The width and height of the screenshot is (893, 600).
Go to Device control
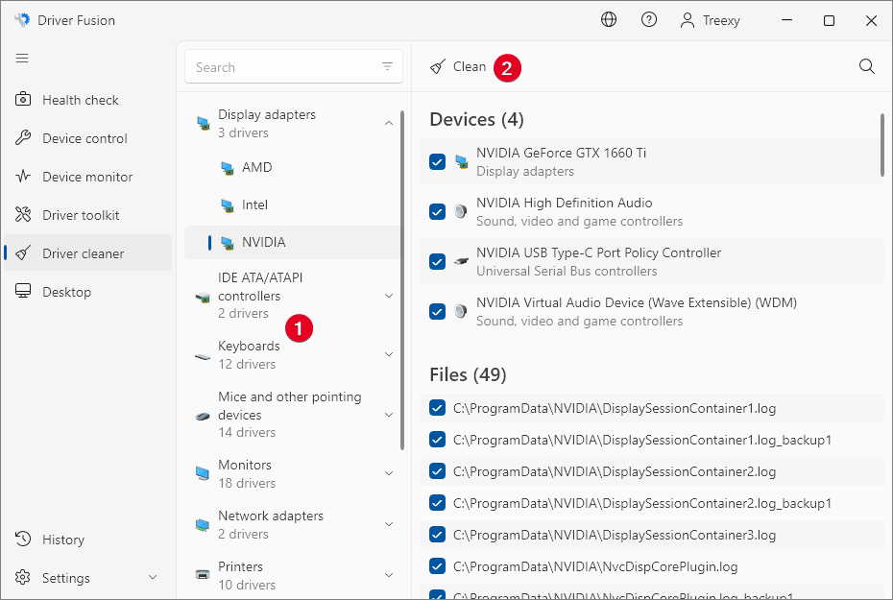tap(87, 138)
